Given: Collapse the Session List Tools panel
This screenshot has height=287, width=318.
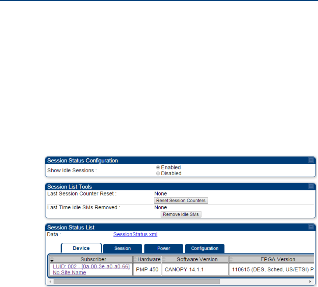Looking at the screenshot, I should pyautogui.click(x=311, y=186).
